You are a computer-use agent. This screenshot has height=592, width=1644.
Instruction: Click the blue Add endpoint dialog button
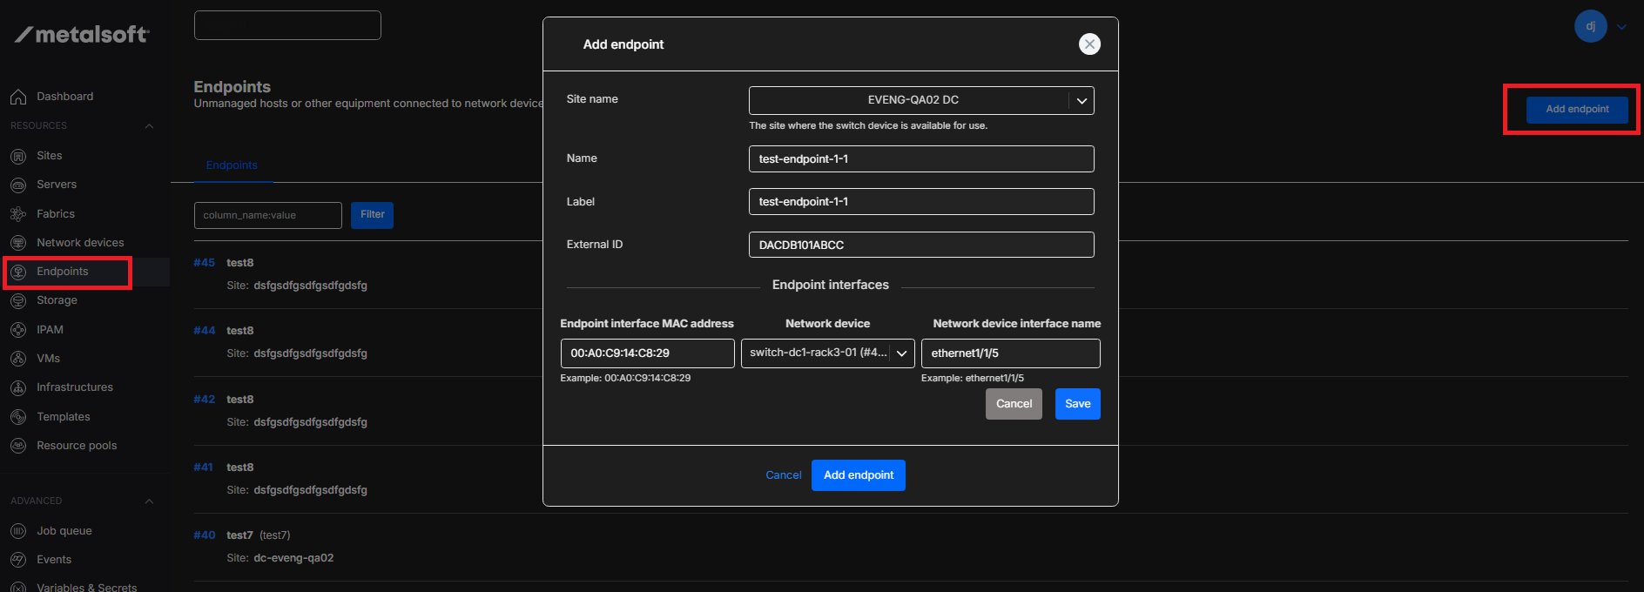pos(858,475)
